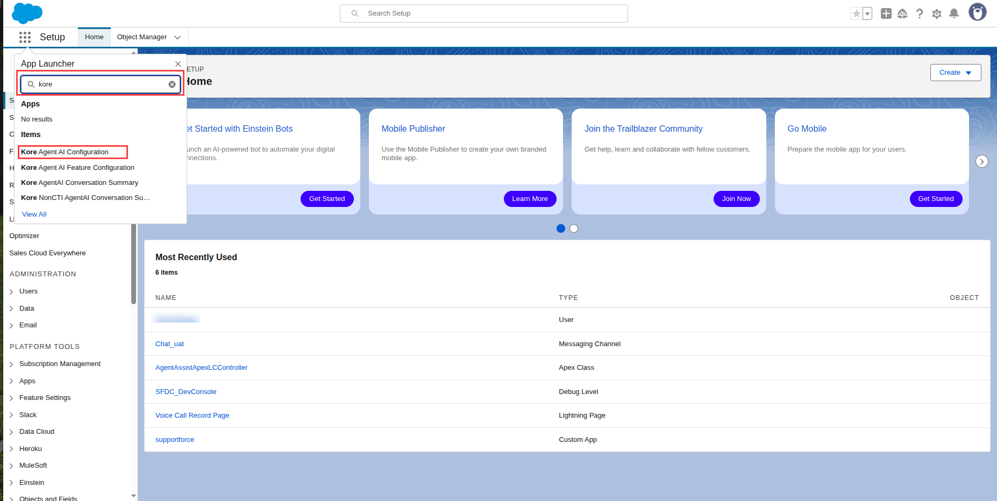997x501 pixels.
Task: Open the supportforce link
Action: pyautogui.click(x=175, y=440)
